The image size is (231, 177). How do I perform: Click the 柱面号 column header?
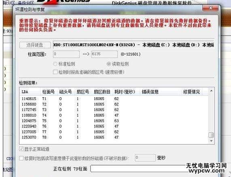point(49,92)
